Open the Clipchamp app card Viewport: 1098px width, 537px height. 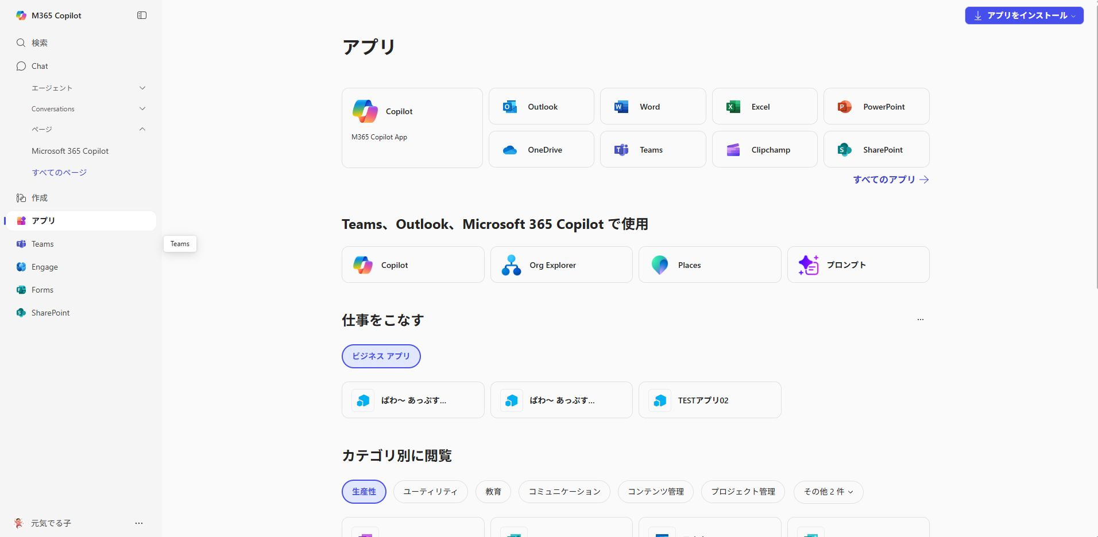765,149
